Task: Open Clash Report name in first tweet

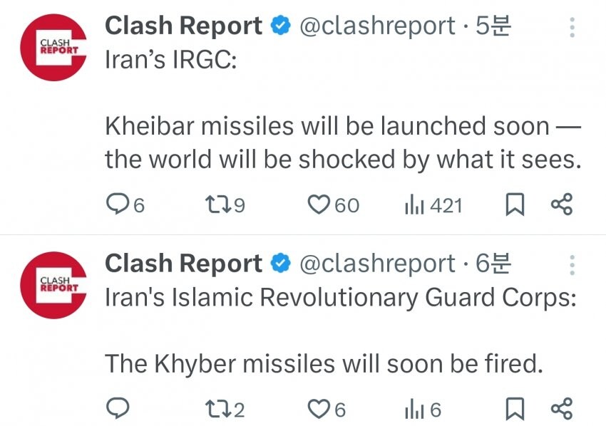Action: coord(183,26)
